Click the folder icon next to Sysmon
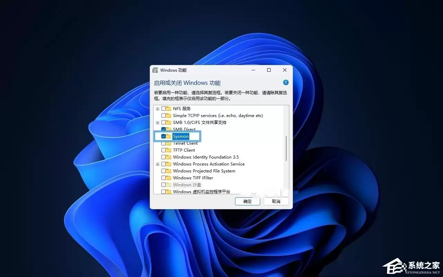 [169, 136]
